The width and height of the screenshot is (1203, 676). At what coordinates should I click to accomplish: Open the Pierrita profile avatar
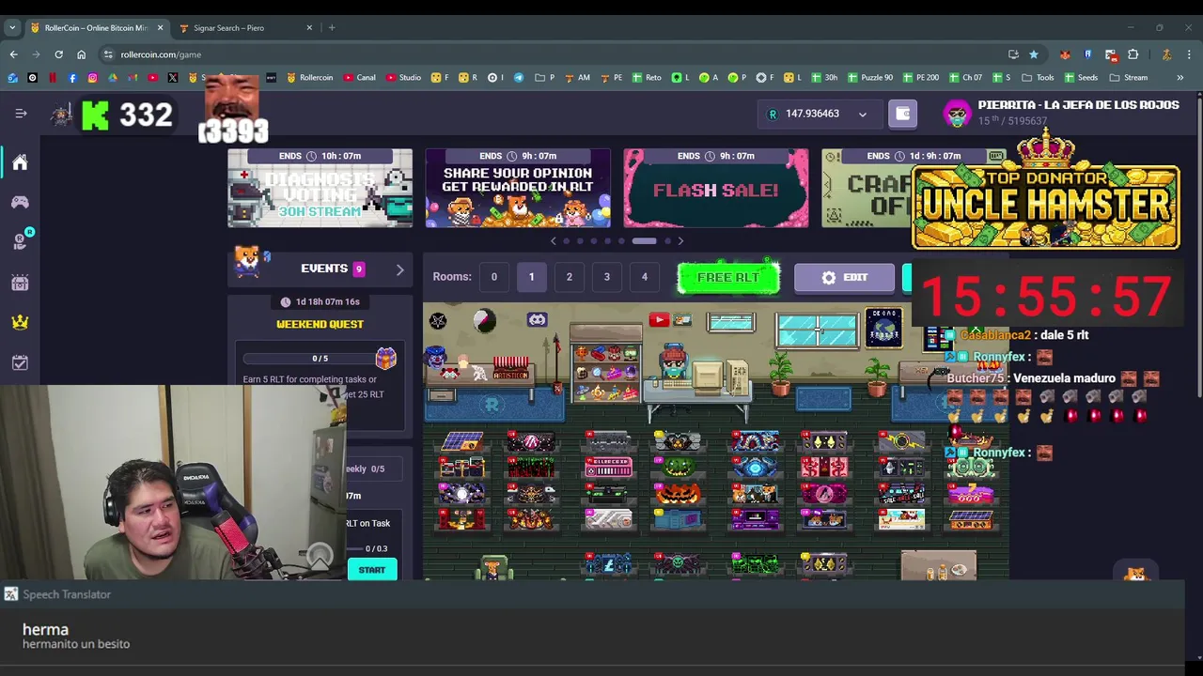click(957, 114)
